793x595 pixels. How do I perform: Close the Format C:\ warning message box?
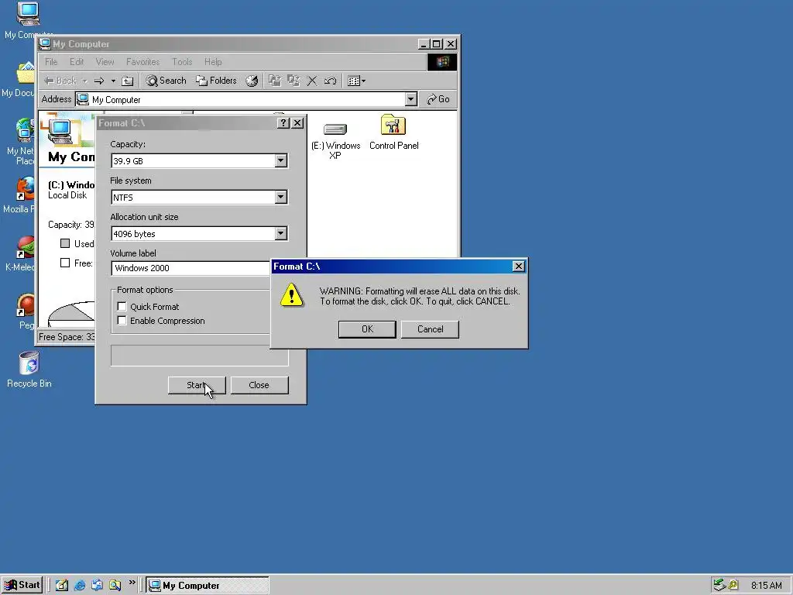tap(518, 267)
